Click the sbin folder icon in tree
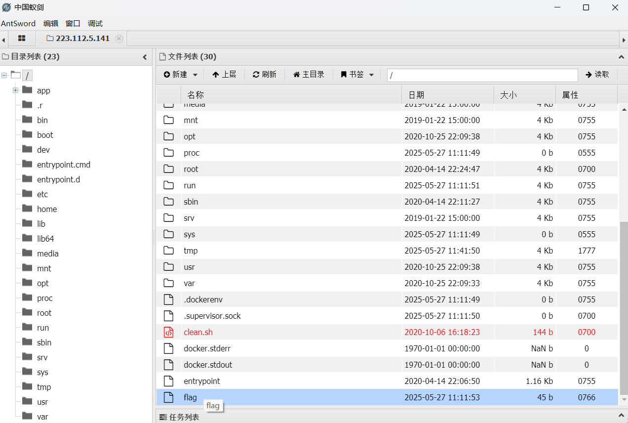 pyautogui.click(x=27, y=342)
